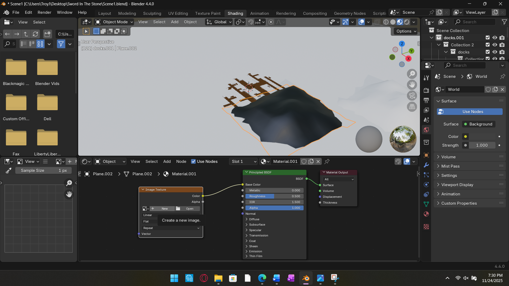Pin the Material.001 node tree
Image resolution: width=509 pixels, height=286 pixels.
327,161
